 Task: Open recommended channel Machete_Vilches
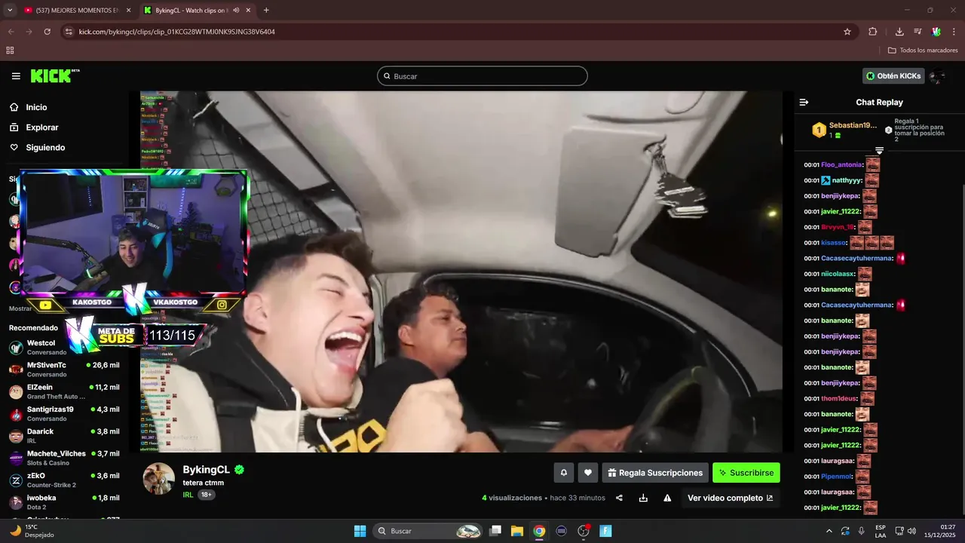pos(63,458)
